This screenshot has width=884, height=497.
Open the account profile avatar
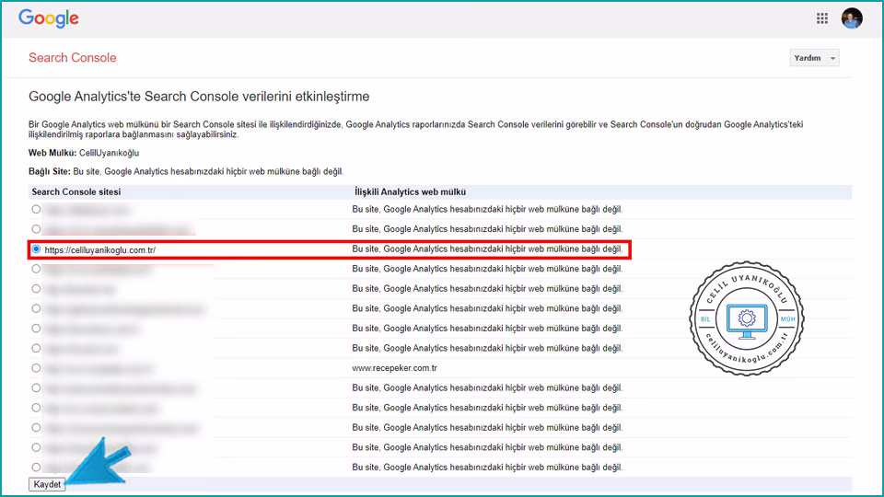[852, 18]
